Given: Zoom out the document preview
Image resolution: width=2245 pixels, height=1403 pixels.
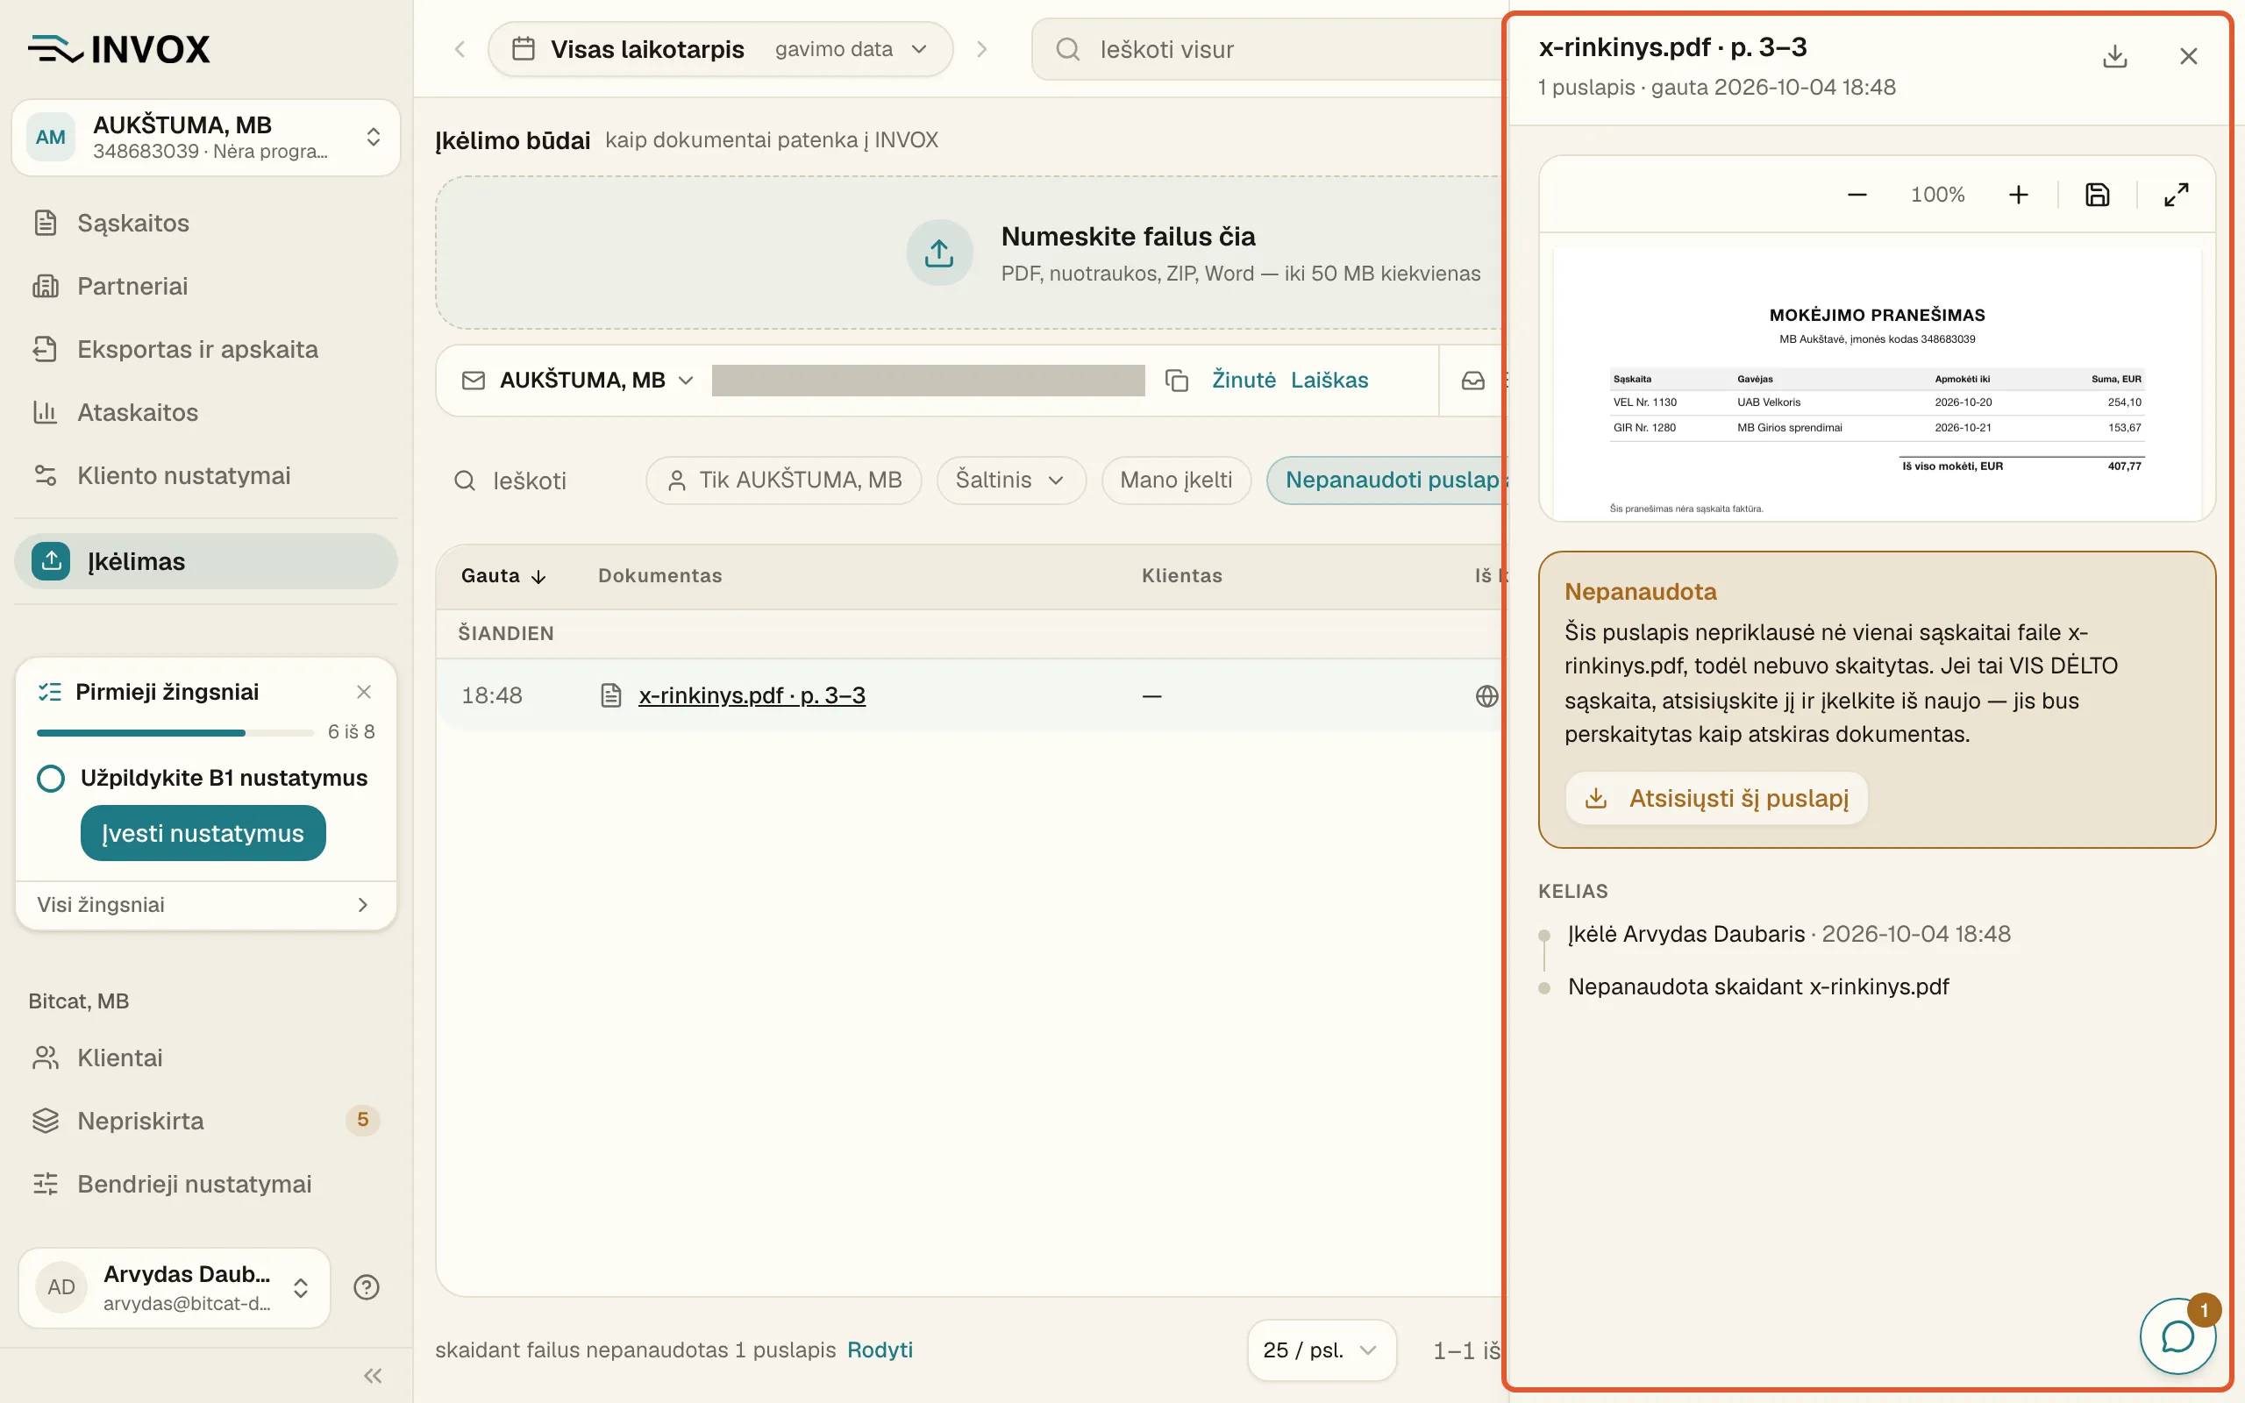Looking at the screenshot, I should pos(1857,195).
